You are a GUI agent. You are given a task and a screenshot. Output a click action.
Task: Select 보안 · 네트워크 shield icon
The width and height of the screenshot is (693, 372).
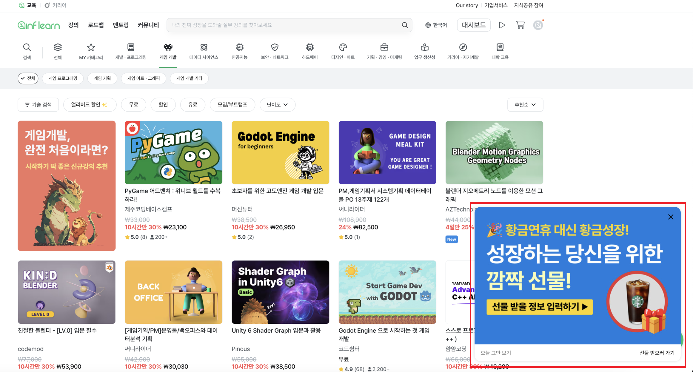point(275,47)
